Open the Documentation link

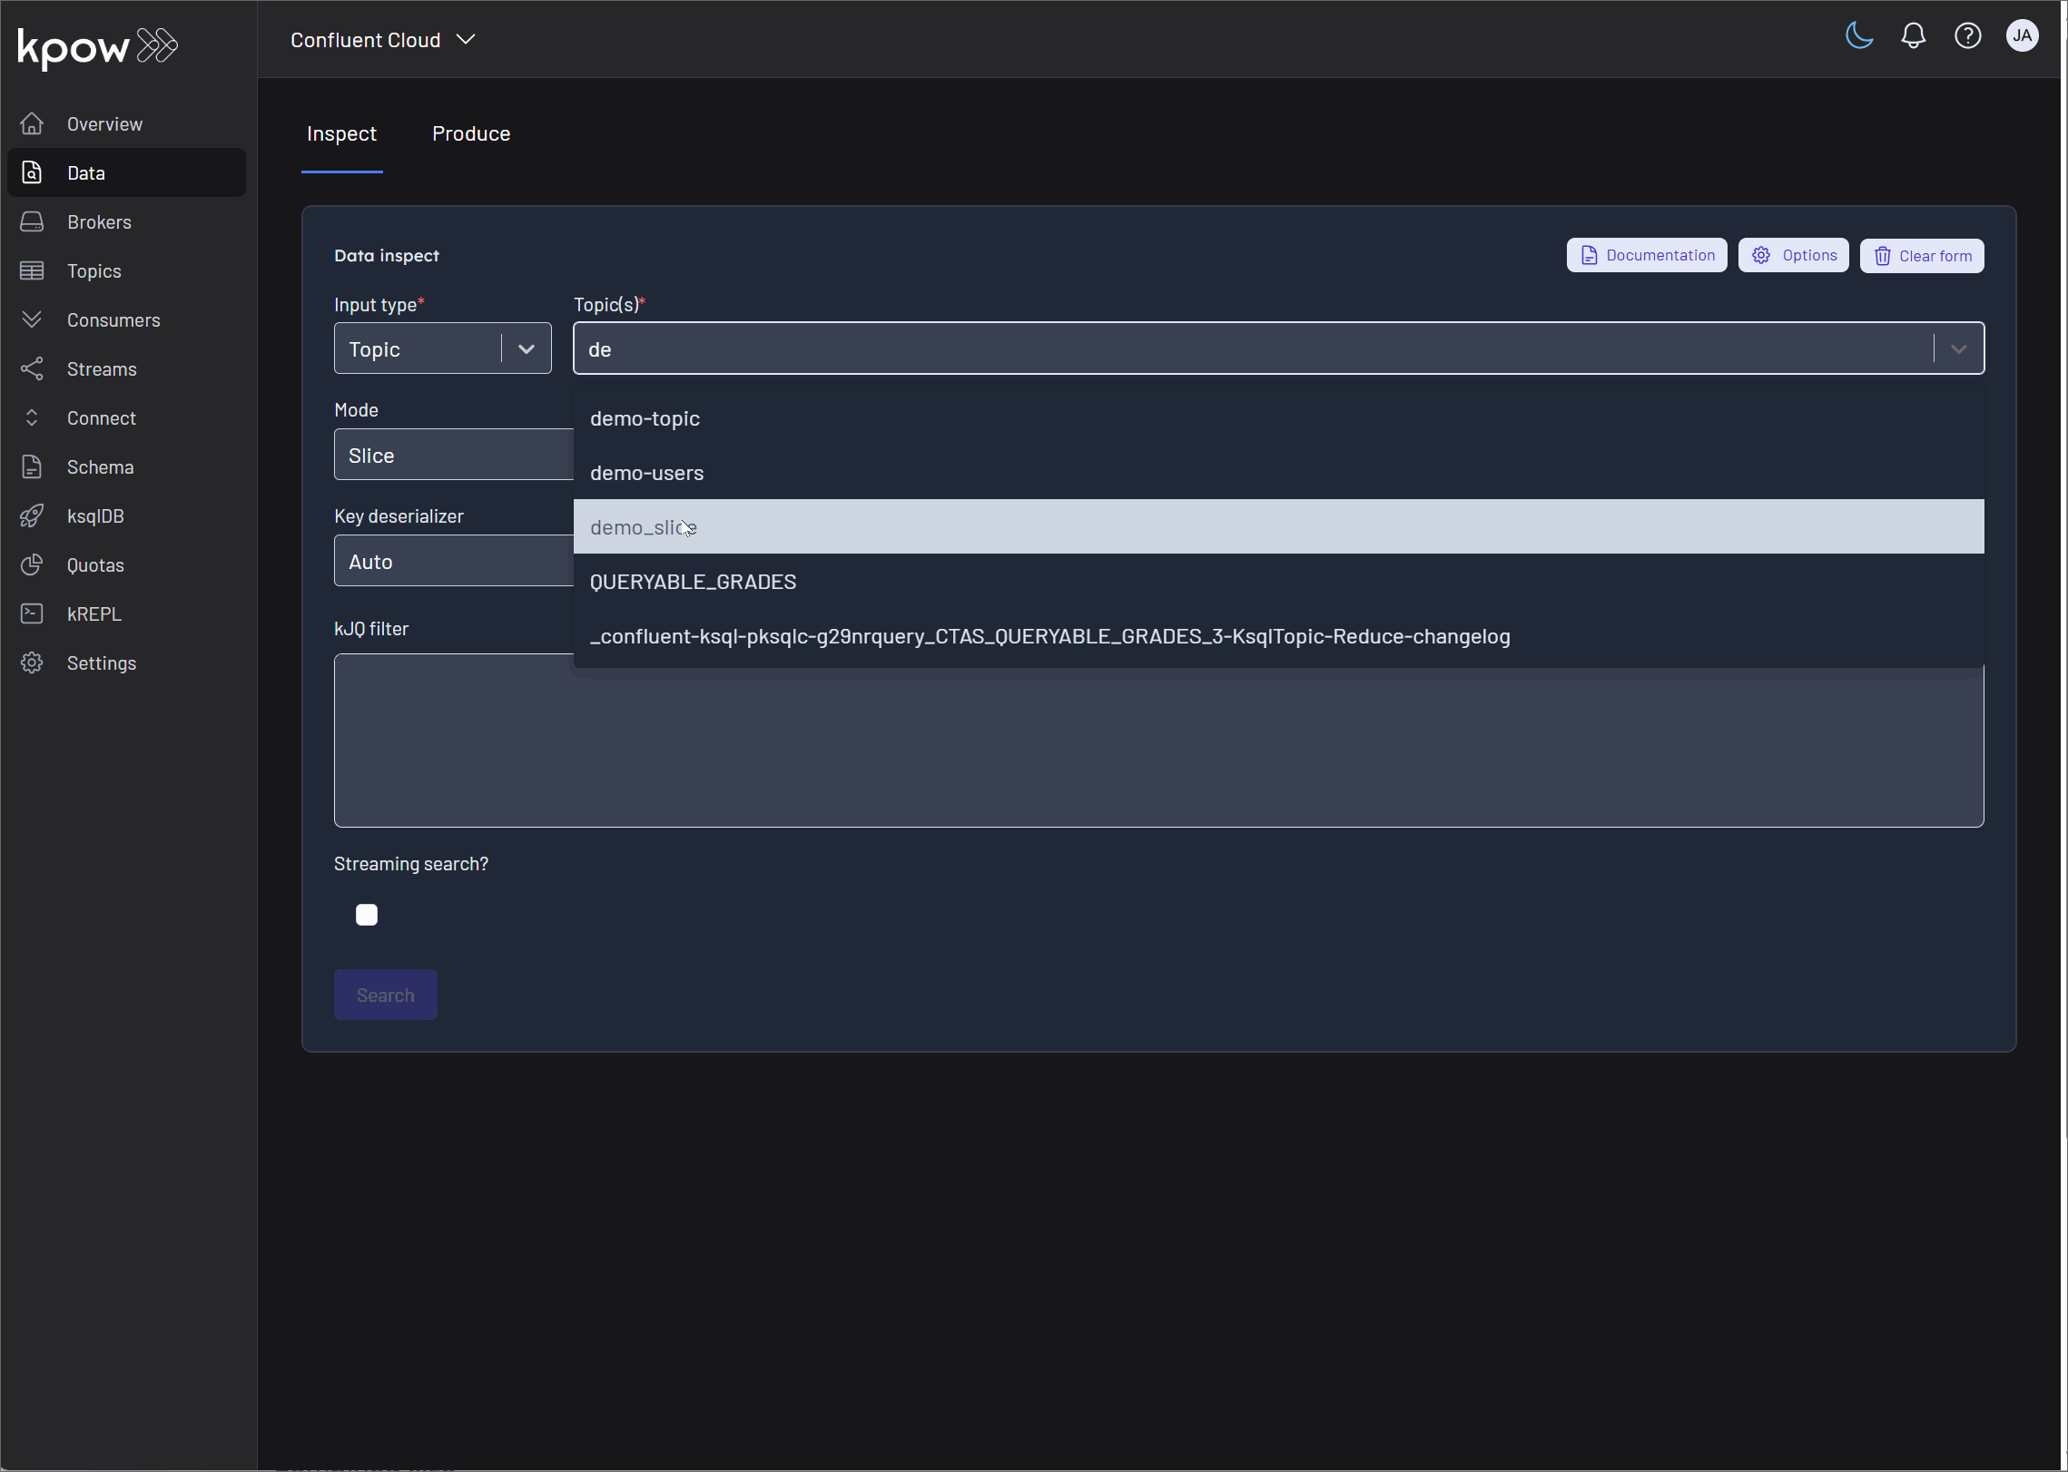[1645, 255]
